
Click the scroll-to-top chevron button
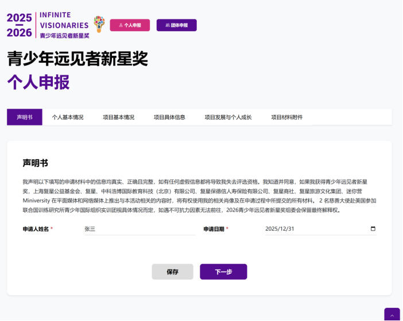[392, 315]
